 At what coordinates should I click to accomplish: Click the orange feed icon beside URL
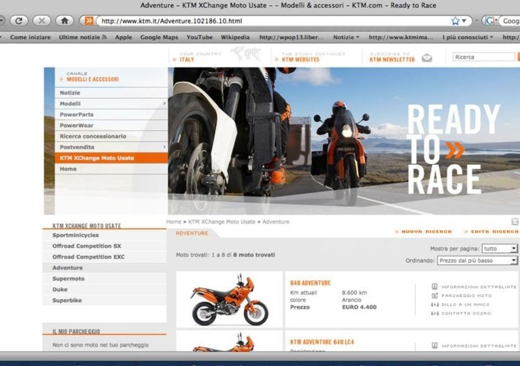(x=89, y=21)
